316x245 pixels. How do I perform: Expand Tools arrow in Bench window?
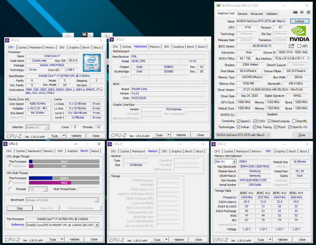point(62,239)
